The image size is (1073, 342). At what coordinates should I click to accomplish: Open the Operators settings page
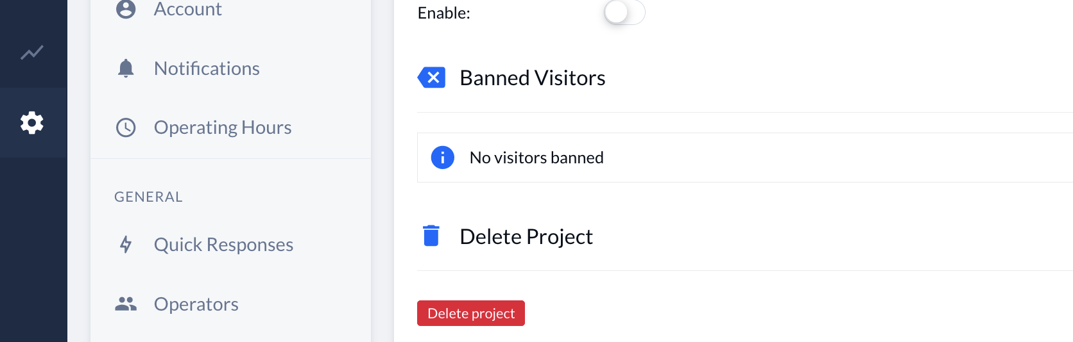(x=231, y=304)
